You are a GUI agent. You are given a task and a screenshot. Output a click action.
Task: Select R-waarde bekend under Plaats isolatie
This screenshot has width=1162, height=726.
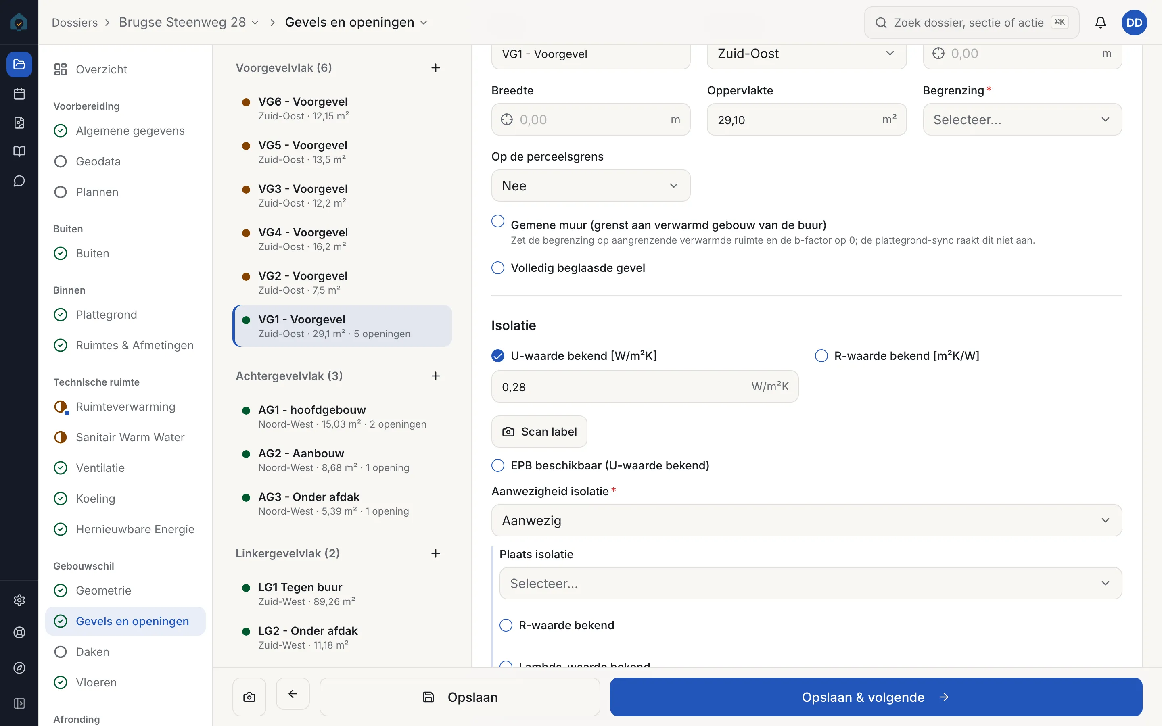point(506,625)
